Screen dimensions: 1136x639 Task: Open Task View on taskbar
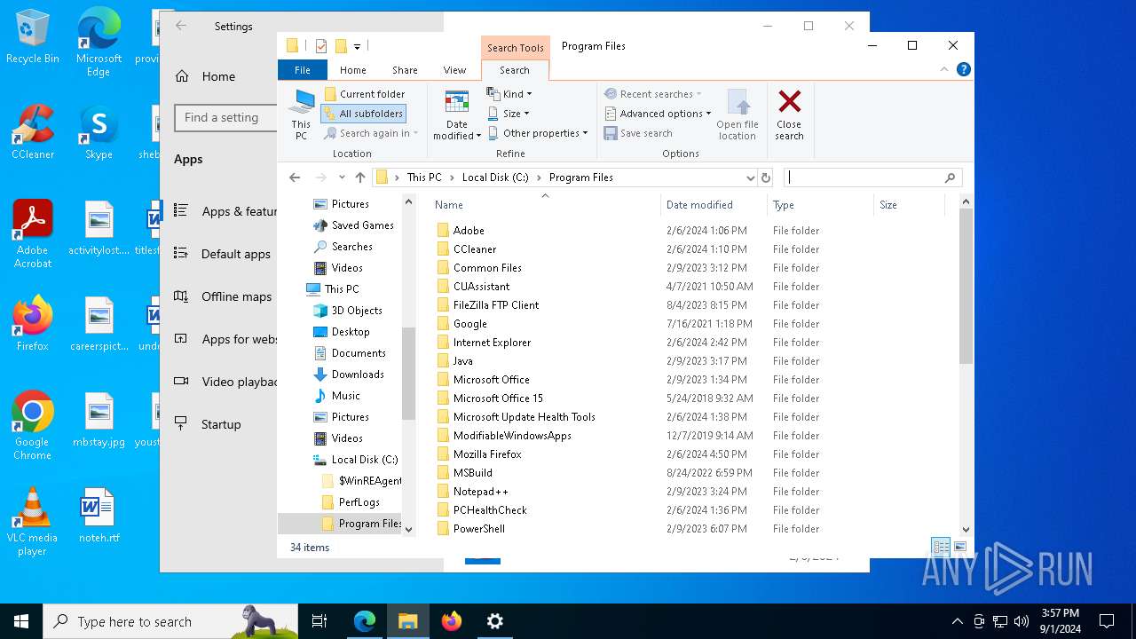pyautogui.click(x=319, y=621)
